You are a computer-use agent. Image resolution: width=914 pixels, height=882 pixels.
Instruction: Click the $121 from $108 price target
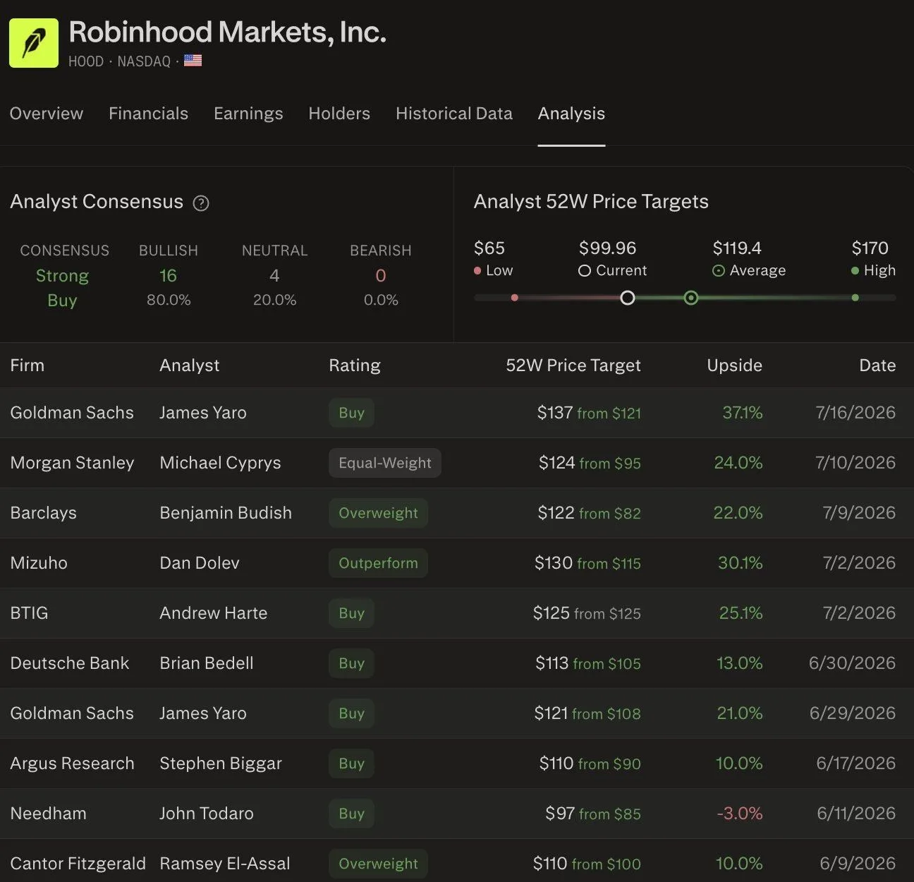(587, 713)
